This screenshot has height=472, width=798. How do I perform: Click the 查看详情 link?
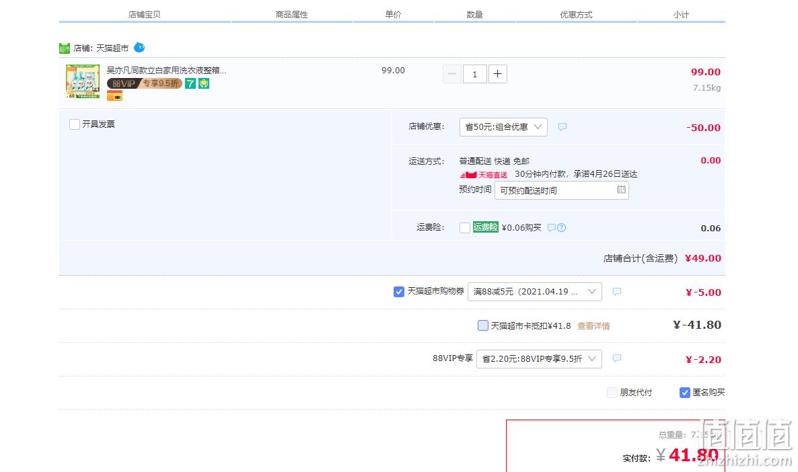[x=593, y=326]
